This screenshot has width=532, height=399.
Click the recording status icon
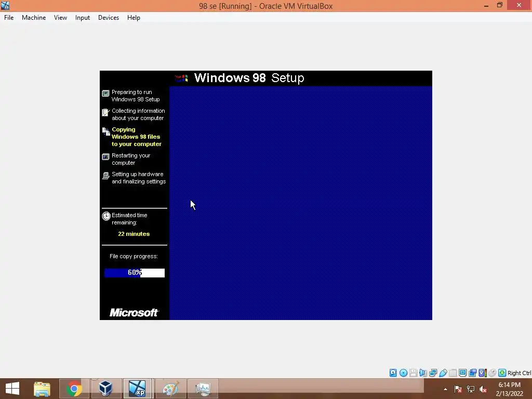[473, 373]
